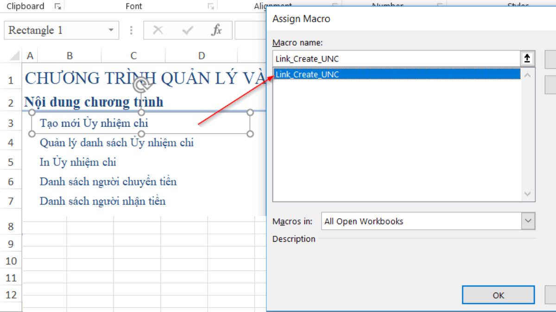Screen dimensions: 556x312
Task: Select Link_Create_UNC in the macro list
Action: point(307,74)
